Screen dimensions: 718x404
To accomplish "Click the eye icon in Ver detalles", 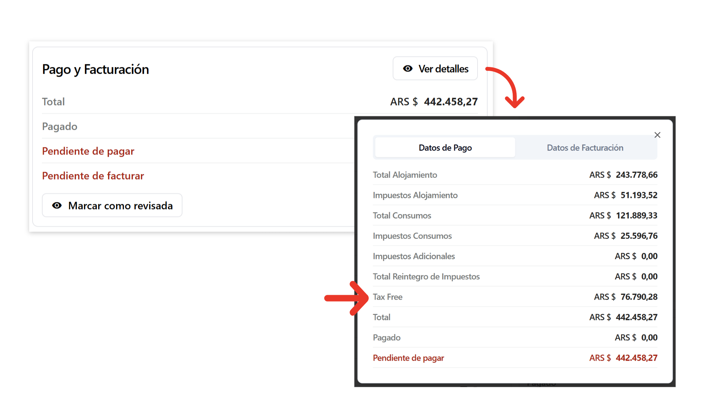I will pyautogui.click(x=408, y=69).
